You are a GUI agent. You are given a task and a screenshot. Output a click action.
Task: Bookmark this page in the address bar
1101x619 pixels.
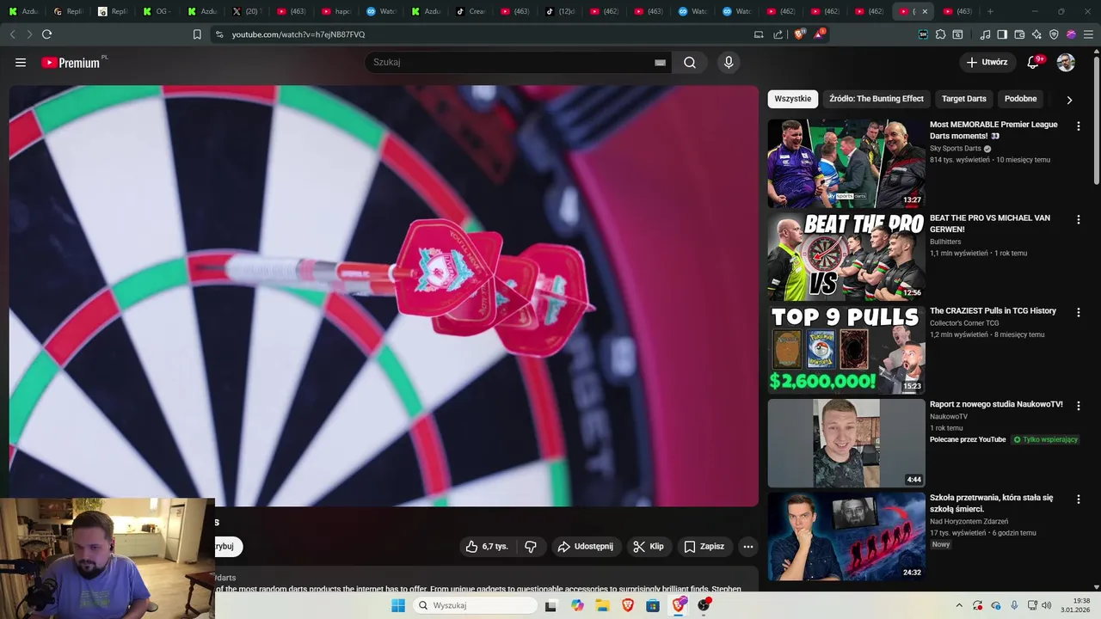click(197, 34)
